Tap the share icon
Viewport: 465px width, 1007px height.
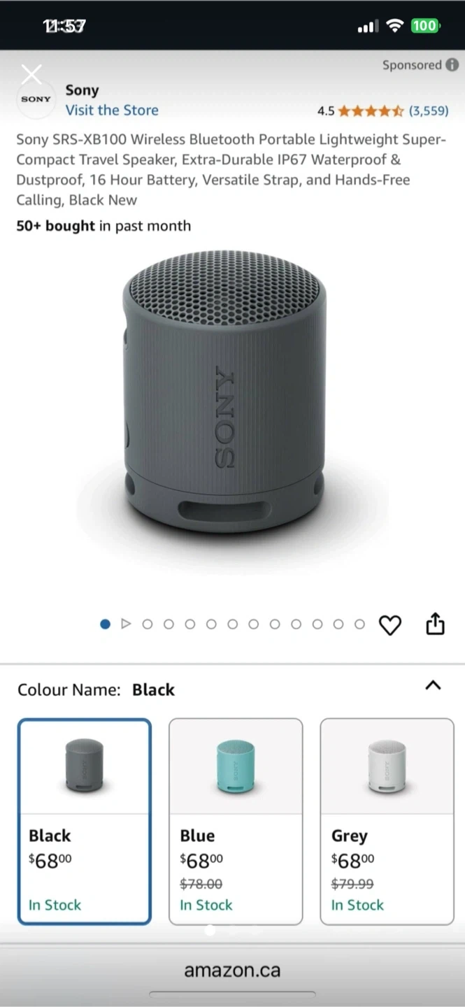click(x=435, y=623)
